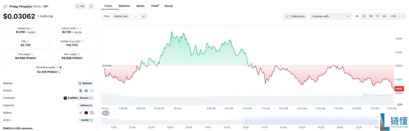The image size is (409, 131).
Task: Switch to candlestick chart view
Action: tap(143, 16)
